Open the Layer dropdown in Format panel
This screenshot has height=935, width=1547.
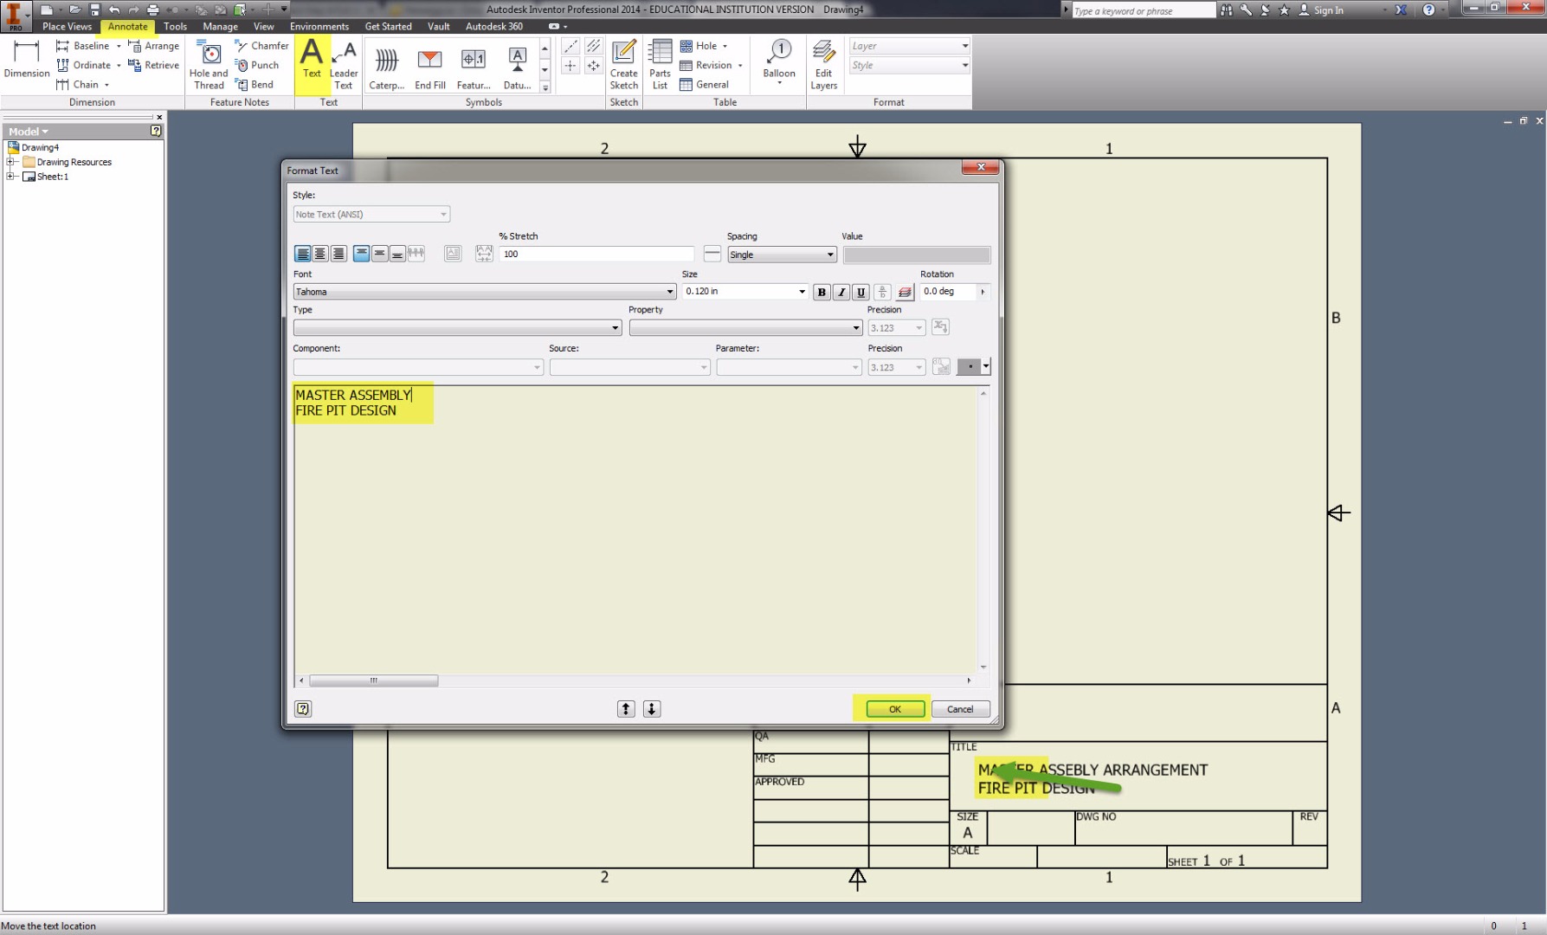910,46
